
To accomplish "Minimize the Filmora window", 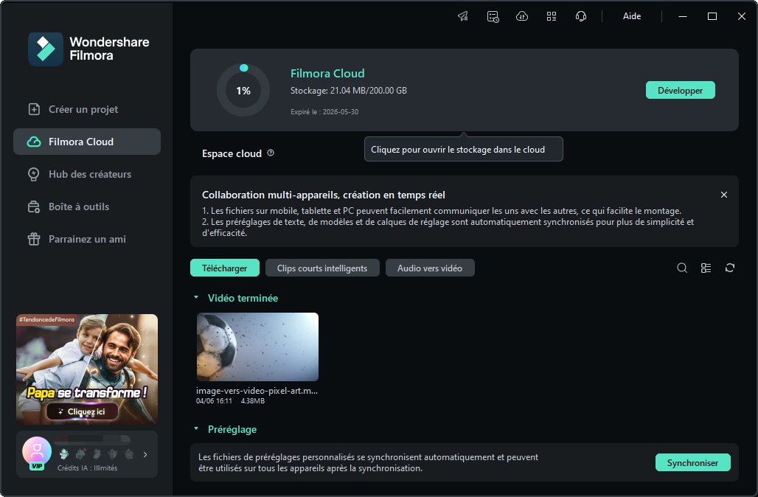I will (683, 16).
